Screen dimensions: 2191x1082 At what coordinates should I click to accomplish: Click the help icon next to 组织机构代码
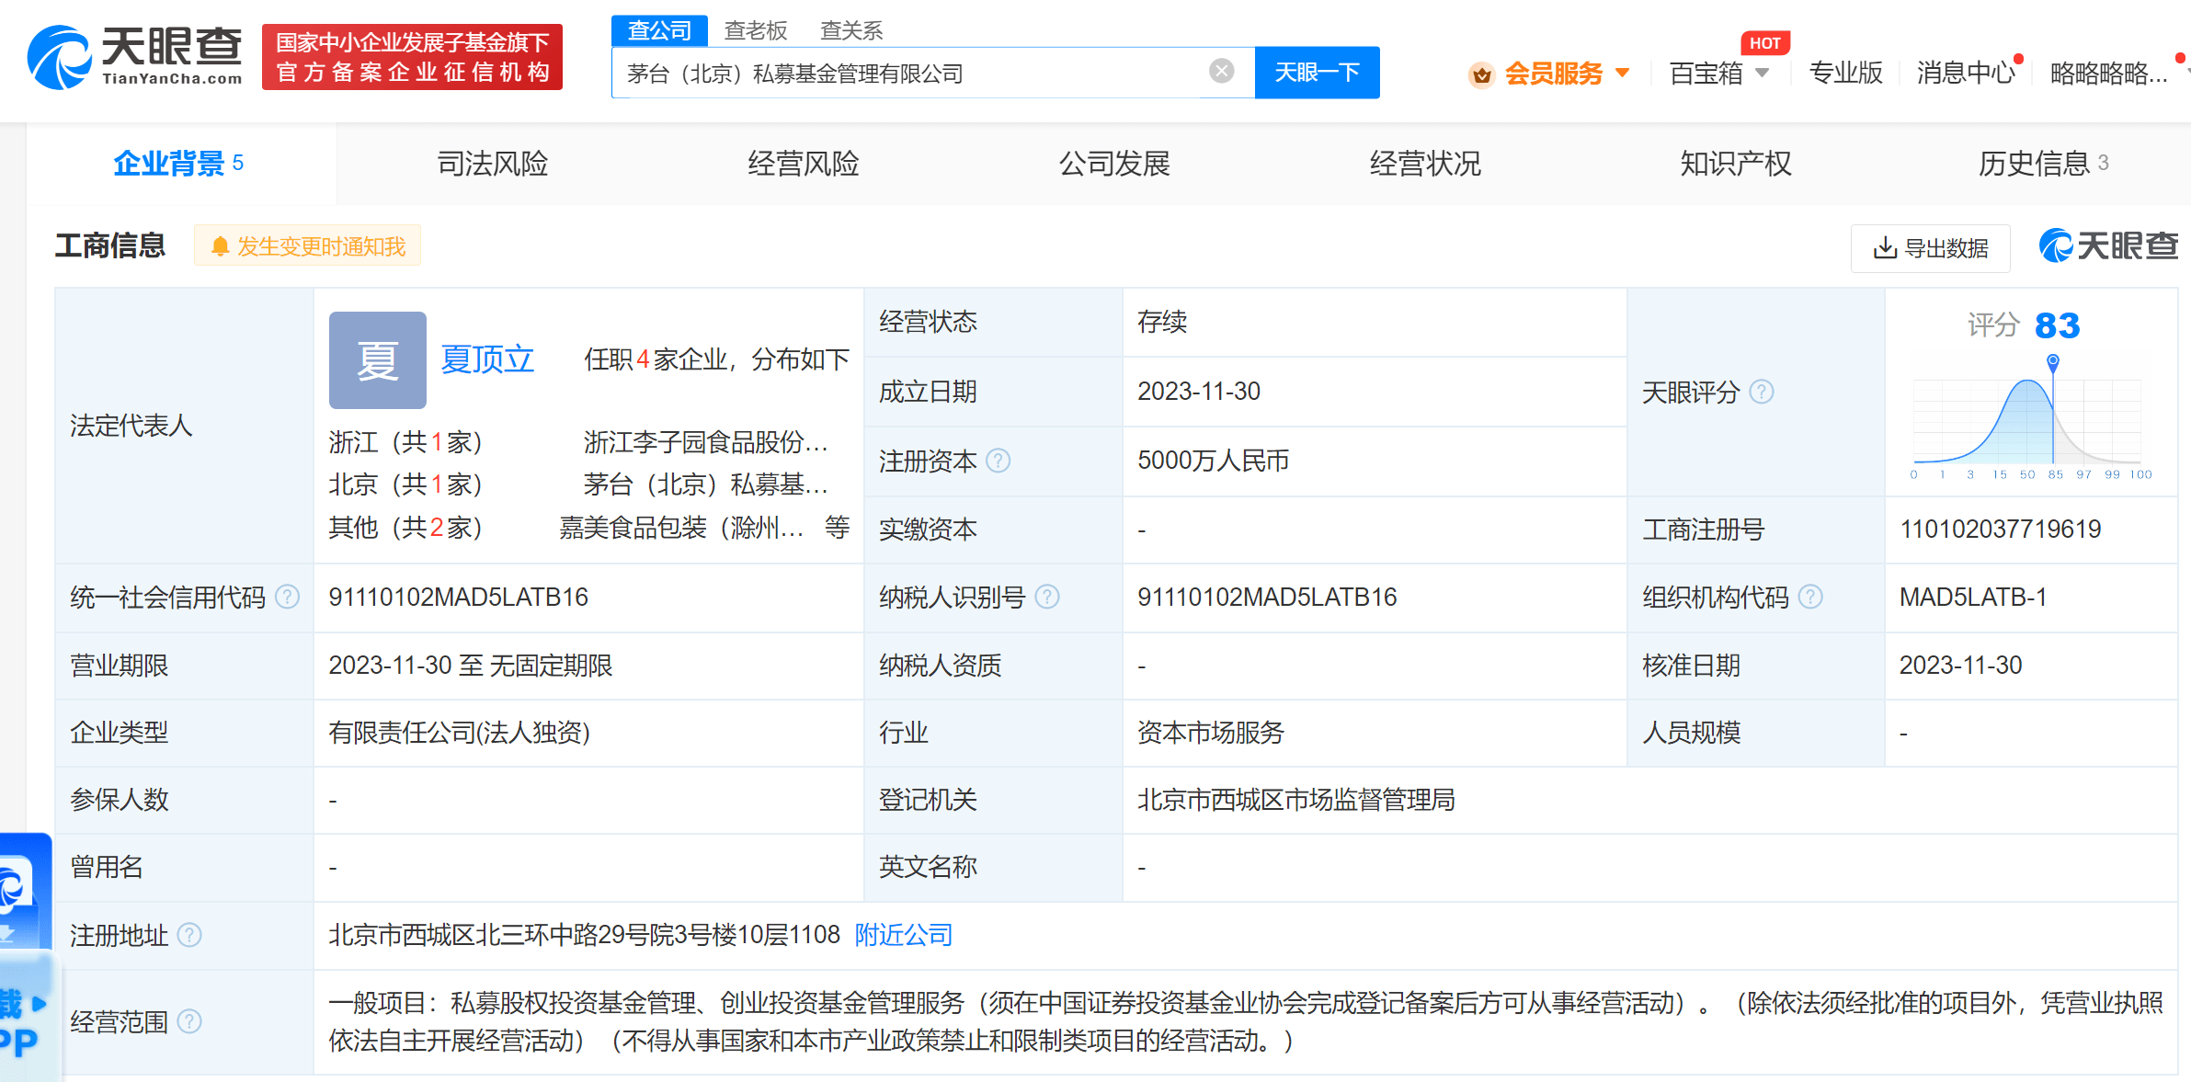[1809, 598]
